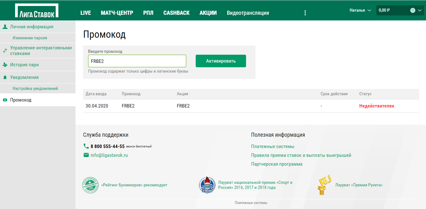Click the phone icon in support section
Viewport: 426px width, 209px height.
(x=86, y=146)
